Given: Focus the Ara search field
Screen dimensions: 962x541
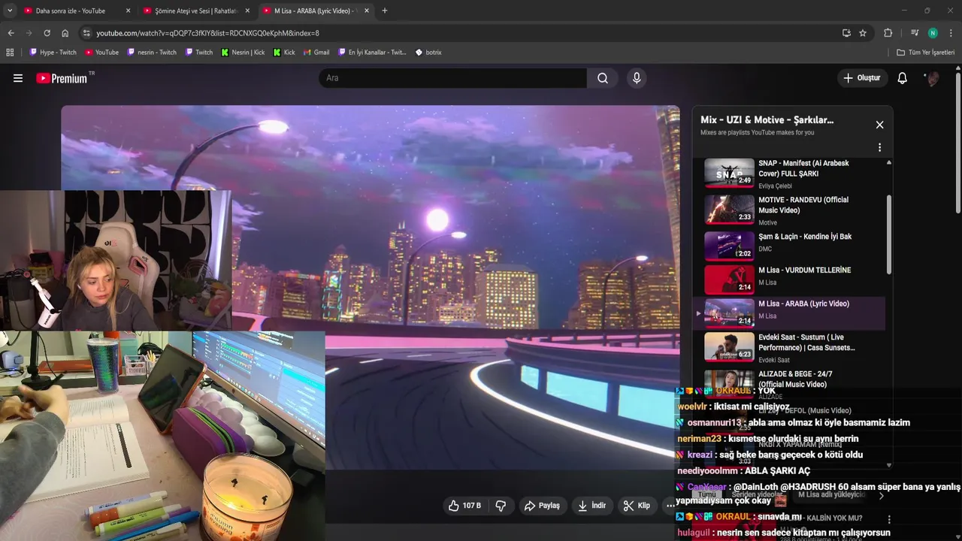Looking at the screenshot, I should pos(452,78).
